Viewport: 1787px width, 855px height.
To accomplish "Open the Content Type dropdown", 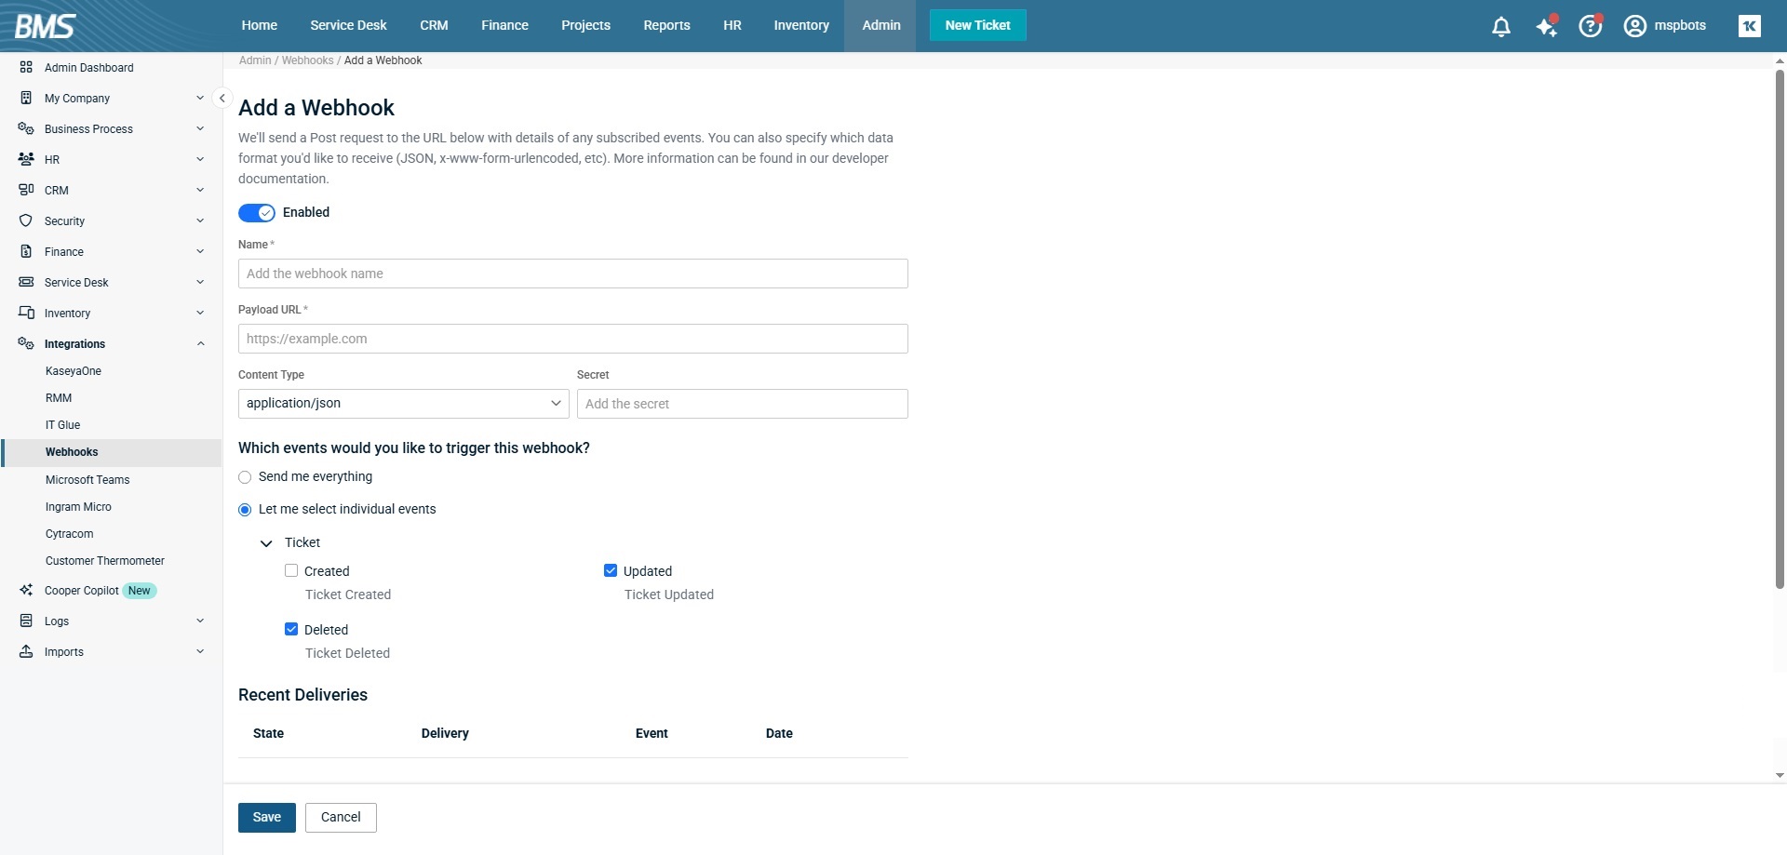I will 403,404.
